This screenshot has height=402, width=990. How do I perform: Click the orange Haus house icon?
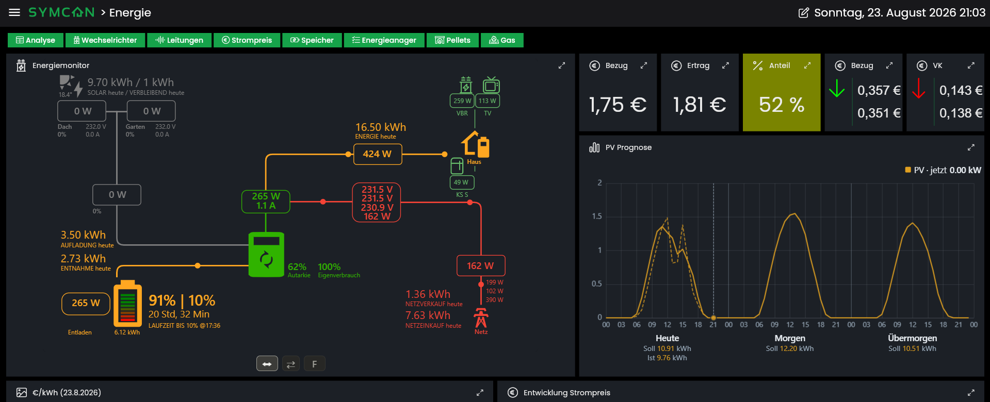click(475, 144)
